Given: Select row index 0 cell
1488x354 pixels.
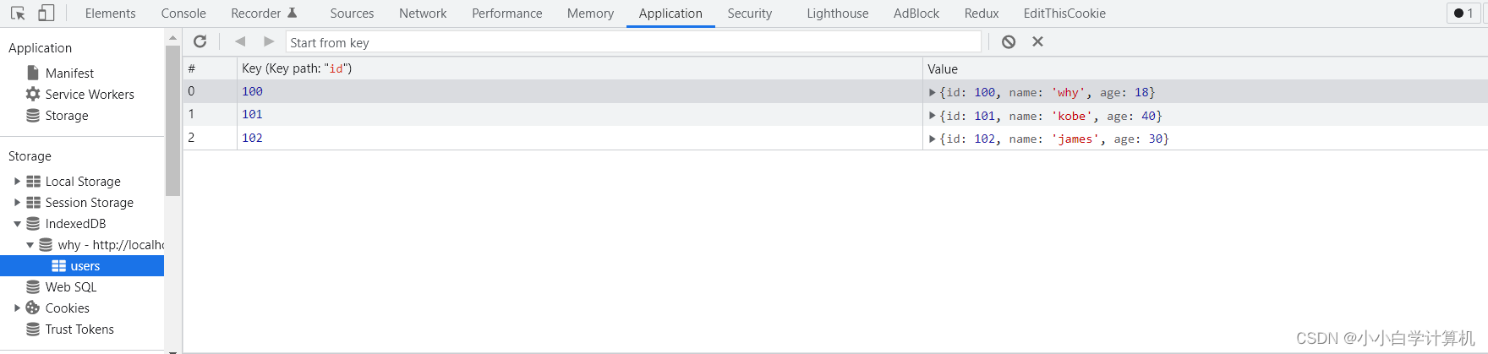Looking at the screenshot, I should pos(210,91).
